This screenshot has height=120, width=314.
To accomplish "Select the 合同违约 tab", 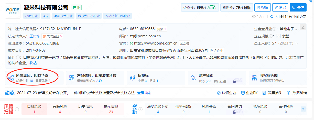I will tap(235, 109).
